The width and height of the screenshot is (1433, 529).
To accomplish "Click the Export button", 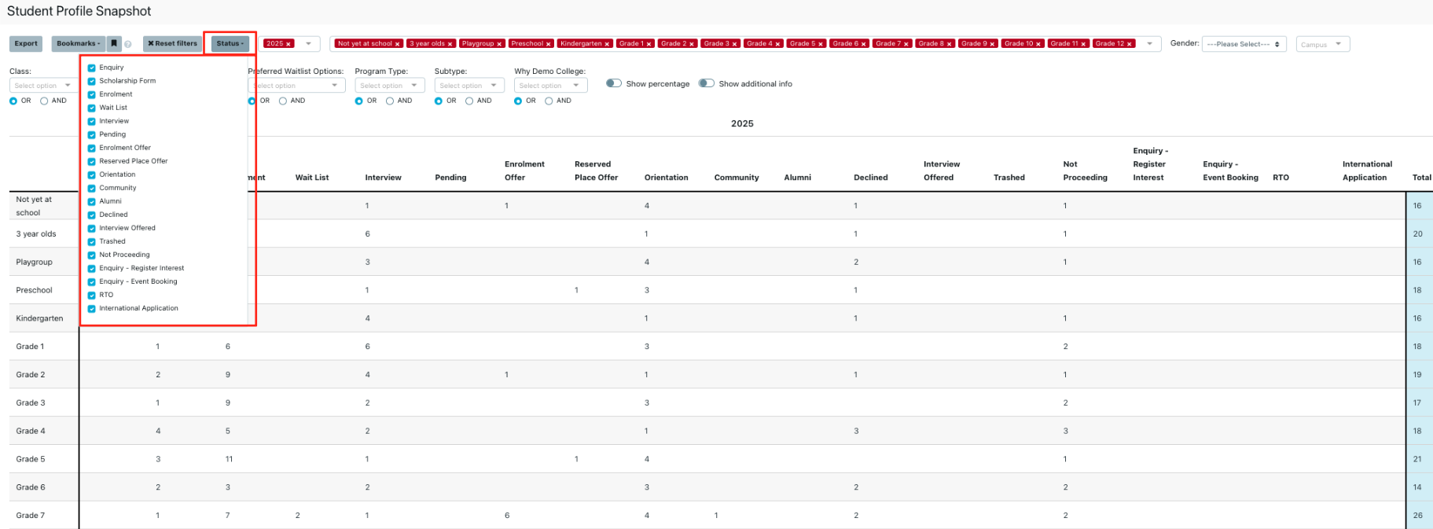I will pos(26,44).
